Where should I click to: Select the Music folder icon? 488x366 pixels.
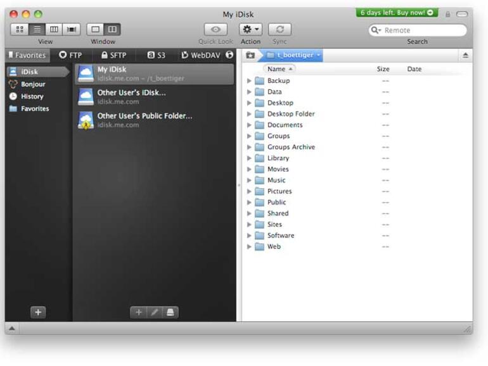tap(259, 180)
